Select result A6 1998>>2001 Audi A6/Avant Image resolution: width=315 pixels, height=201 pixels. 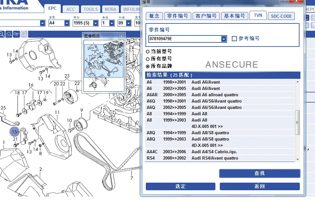[220, 82]
